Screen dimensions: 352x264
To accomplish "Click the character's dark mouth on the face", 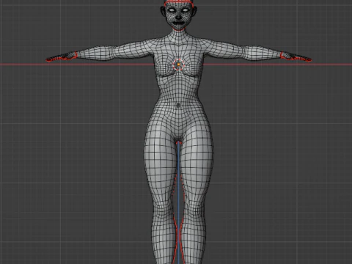I will pos(179,23).
